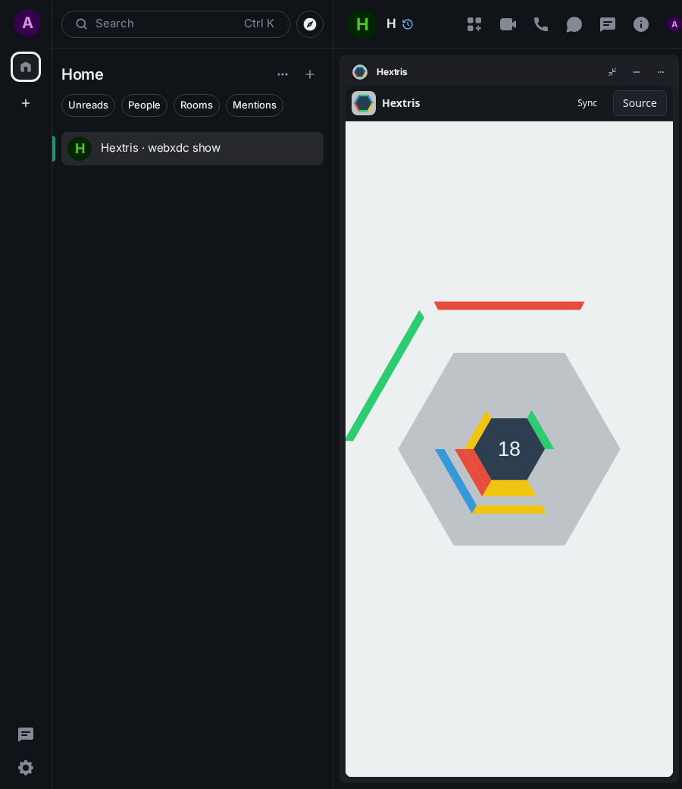682x789 pixels.
Task: Filter by Mentions
Action: [255, 105]
